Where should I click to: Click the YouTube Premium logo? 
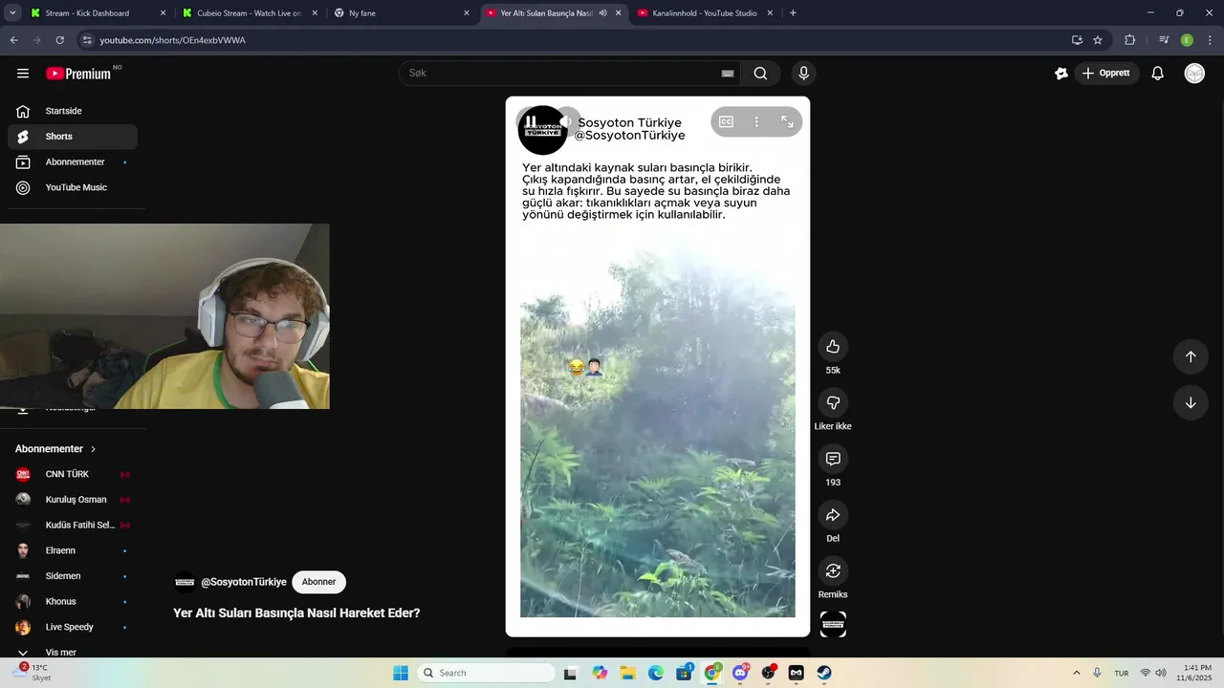pyautogui.click(x=78, y=74)
